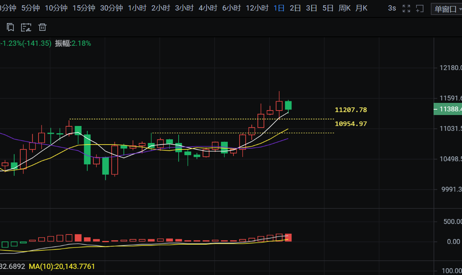Switch to monthly 月K chart

[361, 8]
